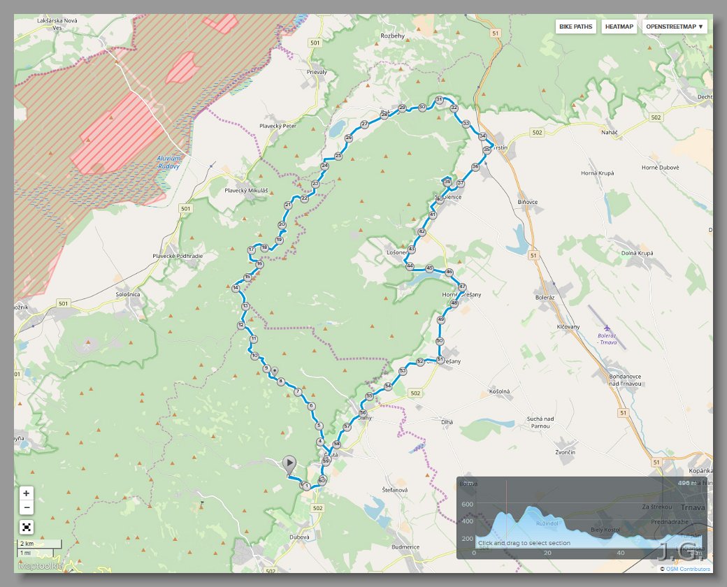This screenshot has width=727, height=587.
Task: Select kilometer marker 22 on route
Action: [304, 198]
